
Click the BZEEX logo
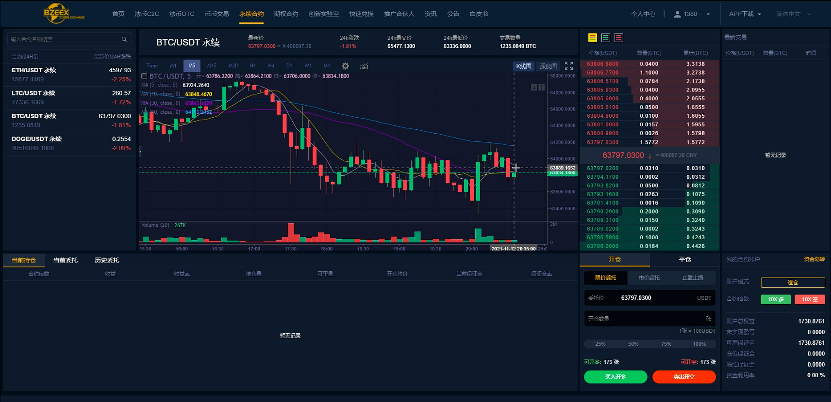(x=64, y=14)
